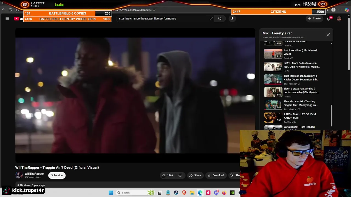The width and height of the screenshot is (351, 197).
Task: Open the YouTube notifications bell
Action: click(329, 19)
